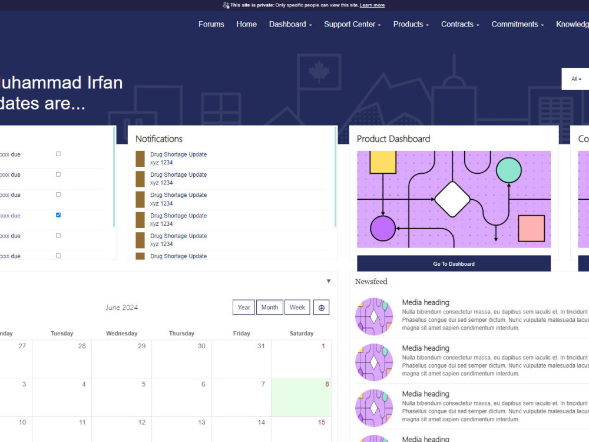
Task: Click the Product Dashboard flowchart image
Action: tap(454, 199)
